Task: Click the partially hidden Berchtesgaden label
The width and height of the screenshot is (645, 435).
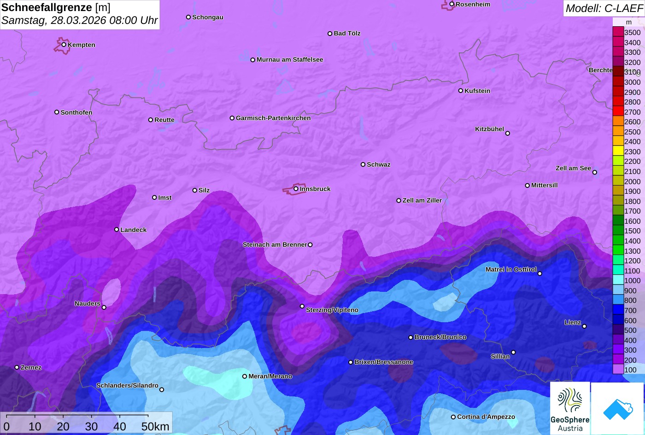Action: click(x=600, y=70)
